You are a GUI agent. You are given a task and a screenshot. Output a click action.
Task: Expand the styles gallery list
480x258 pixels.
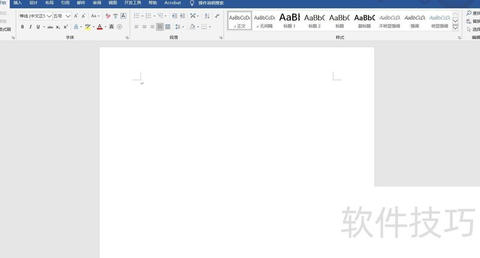coord(455,28)
